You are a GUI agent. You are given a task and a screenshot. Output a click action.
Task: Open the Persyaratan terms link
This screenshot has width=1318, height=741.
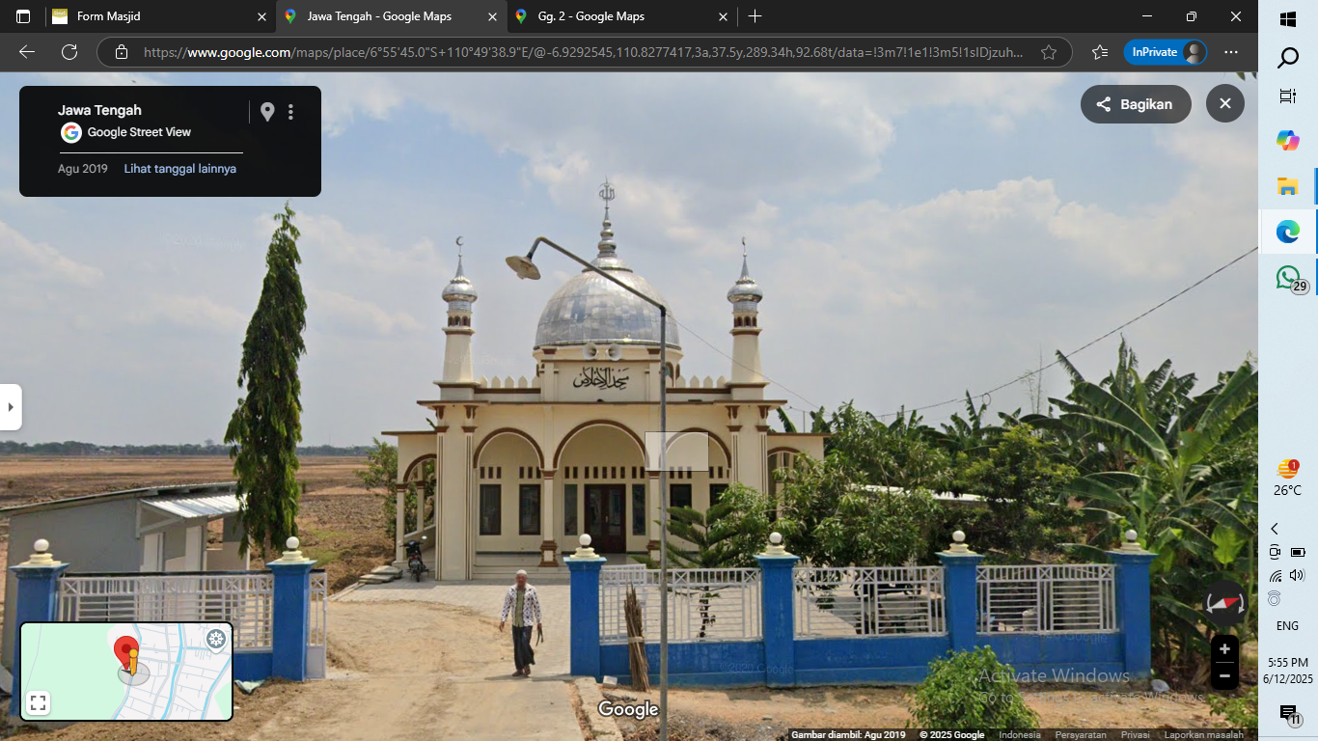click(x=1081, y=735)
